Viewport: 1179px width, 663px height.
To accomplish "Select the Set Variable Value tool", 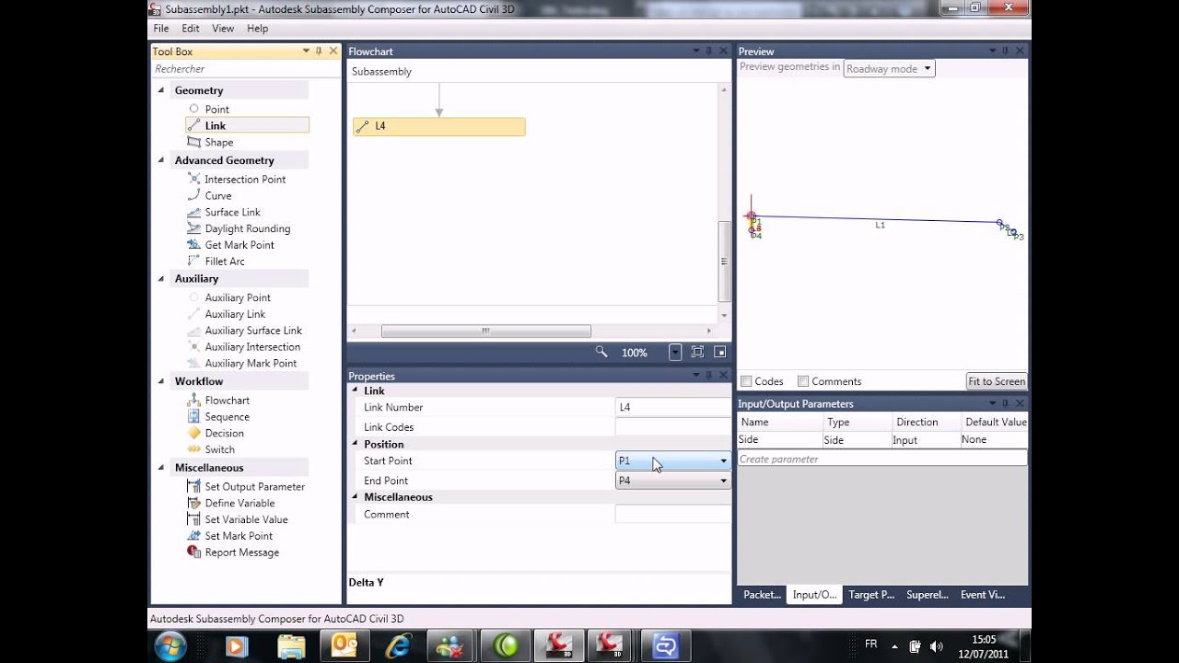I will 246,519.
